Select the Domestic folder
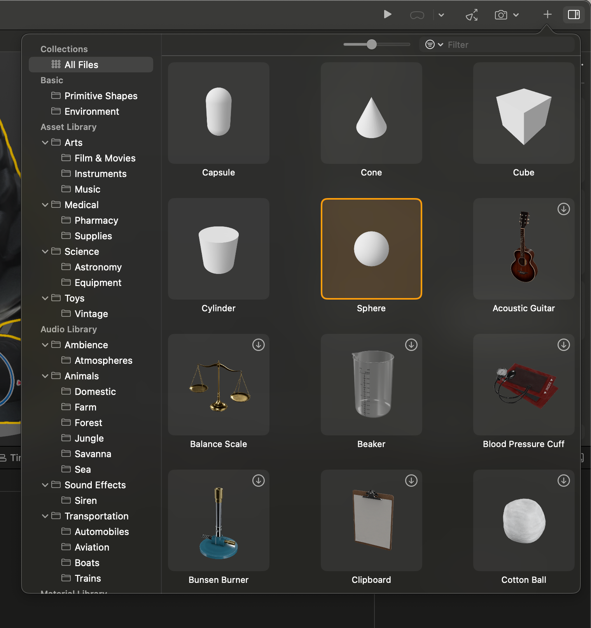This screenshot has width=591, height=628. [89, 391]
